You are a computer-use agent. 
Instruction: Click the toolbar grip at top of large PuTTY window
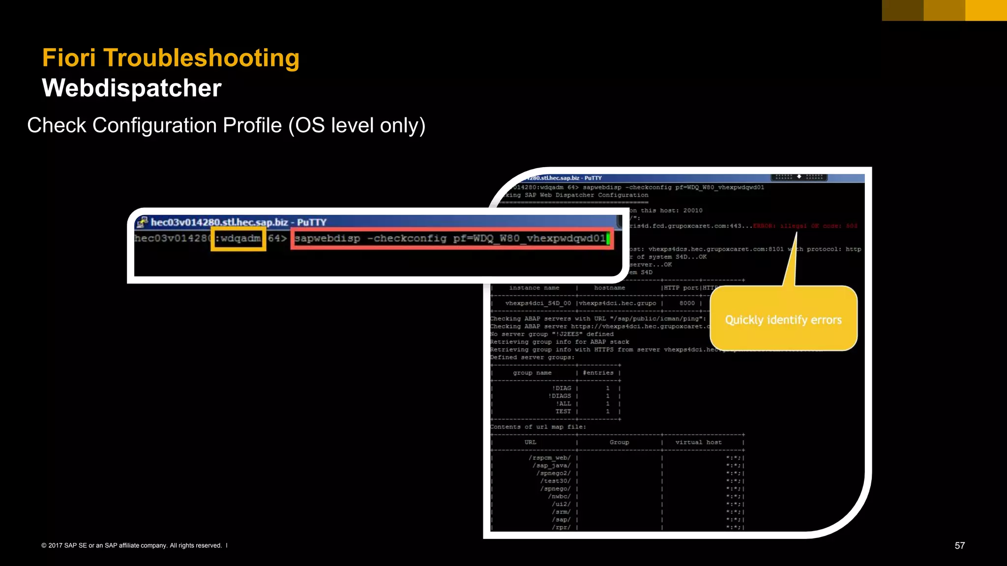tap(799, 177)
